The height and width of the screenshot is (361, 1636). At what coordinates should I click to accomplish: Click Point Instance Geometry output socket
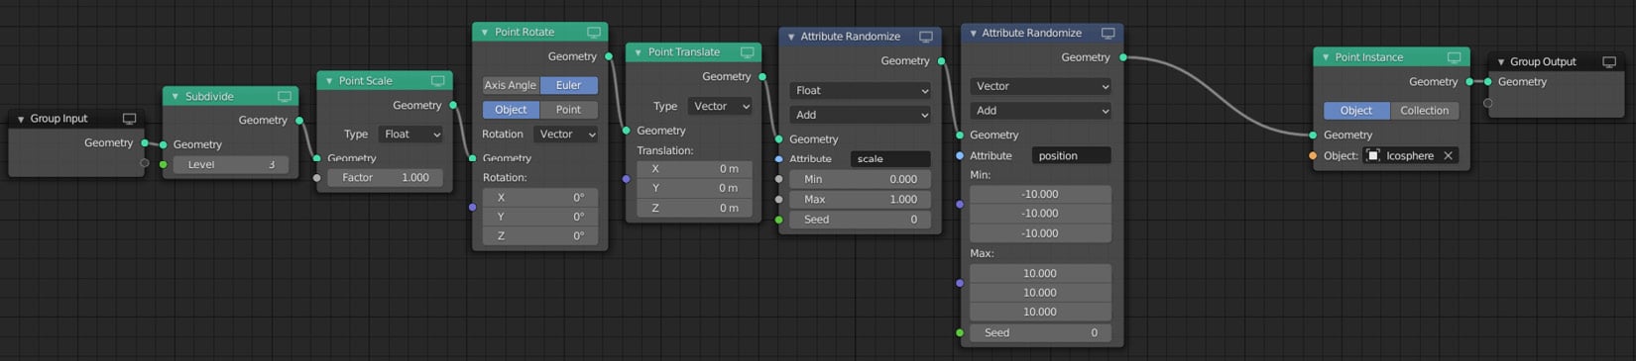click(1470, 82)
